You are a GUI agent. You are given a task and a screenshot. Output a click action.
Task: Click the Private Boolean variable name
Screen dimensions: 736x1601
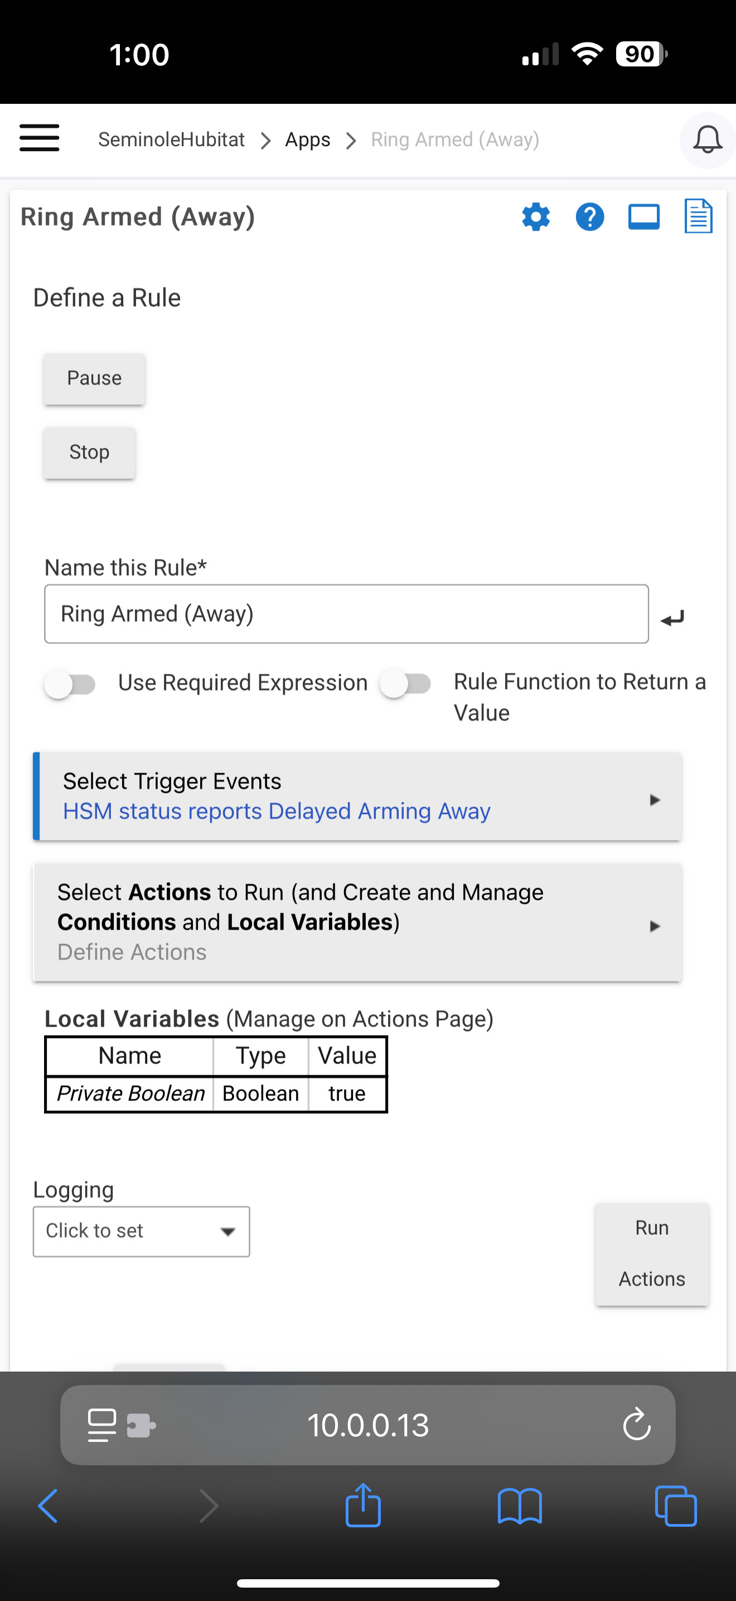pyautogui.click(x=130, y=1093)
